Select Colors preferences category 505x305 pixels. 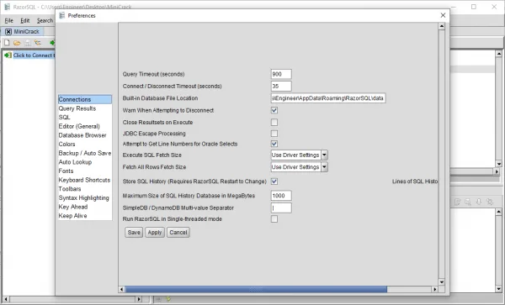[85, 145]
